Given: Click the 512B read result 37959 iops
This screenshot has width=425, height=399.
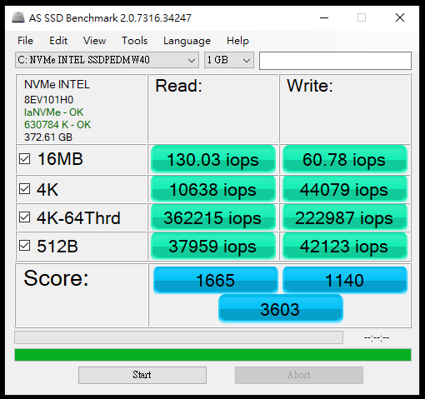Looking at the screenshot, I should pyautogui.click(x=213, y=246).
